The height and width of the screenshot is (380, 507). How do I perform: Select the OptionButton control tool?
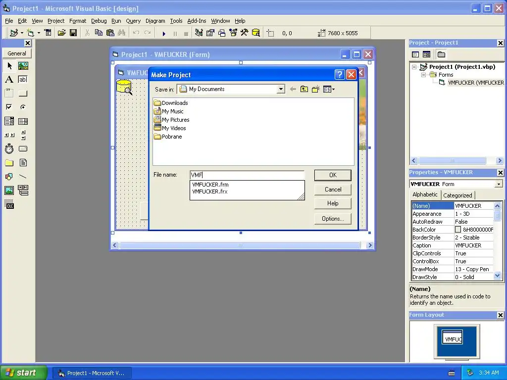[x=23, y=107]
